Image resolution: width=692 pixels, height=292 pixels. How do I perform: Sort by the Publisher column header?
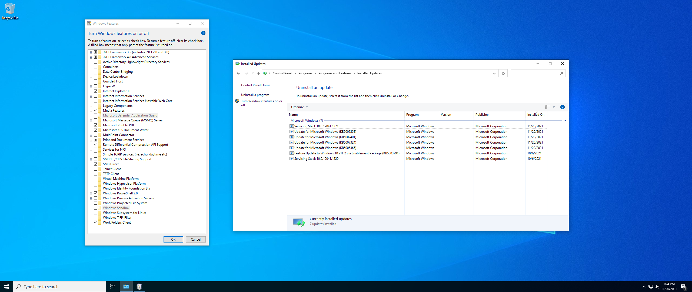(500, 115)
